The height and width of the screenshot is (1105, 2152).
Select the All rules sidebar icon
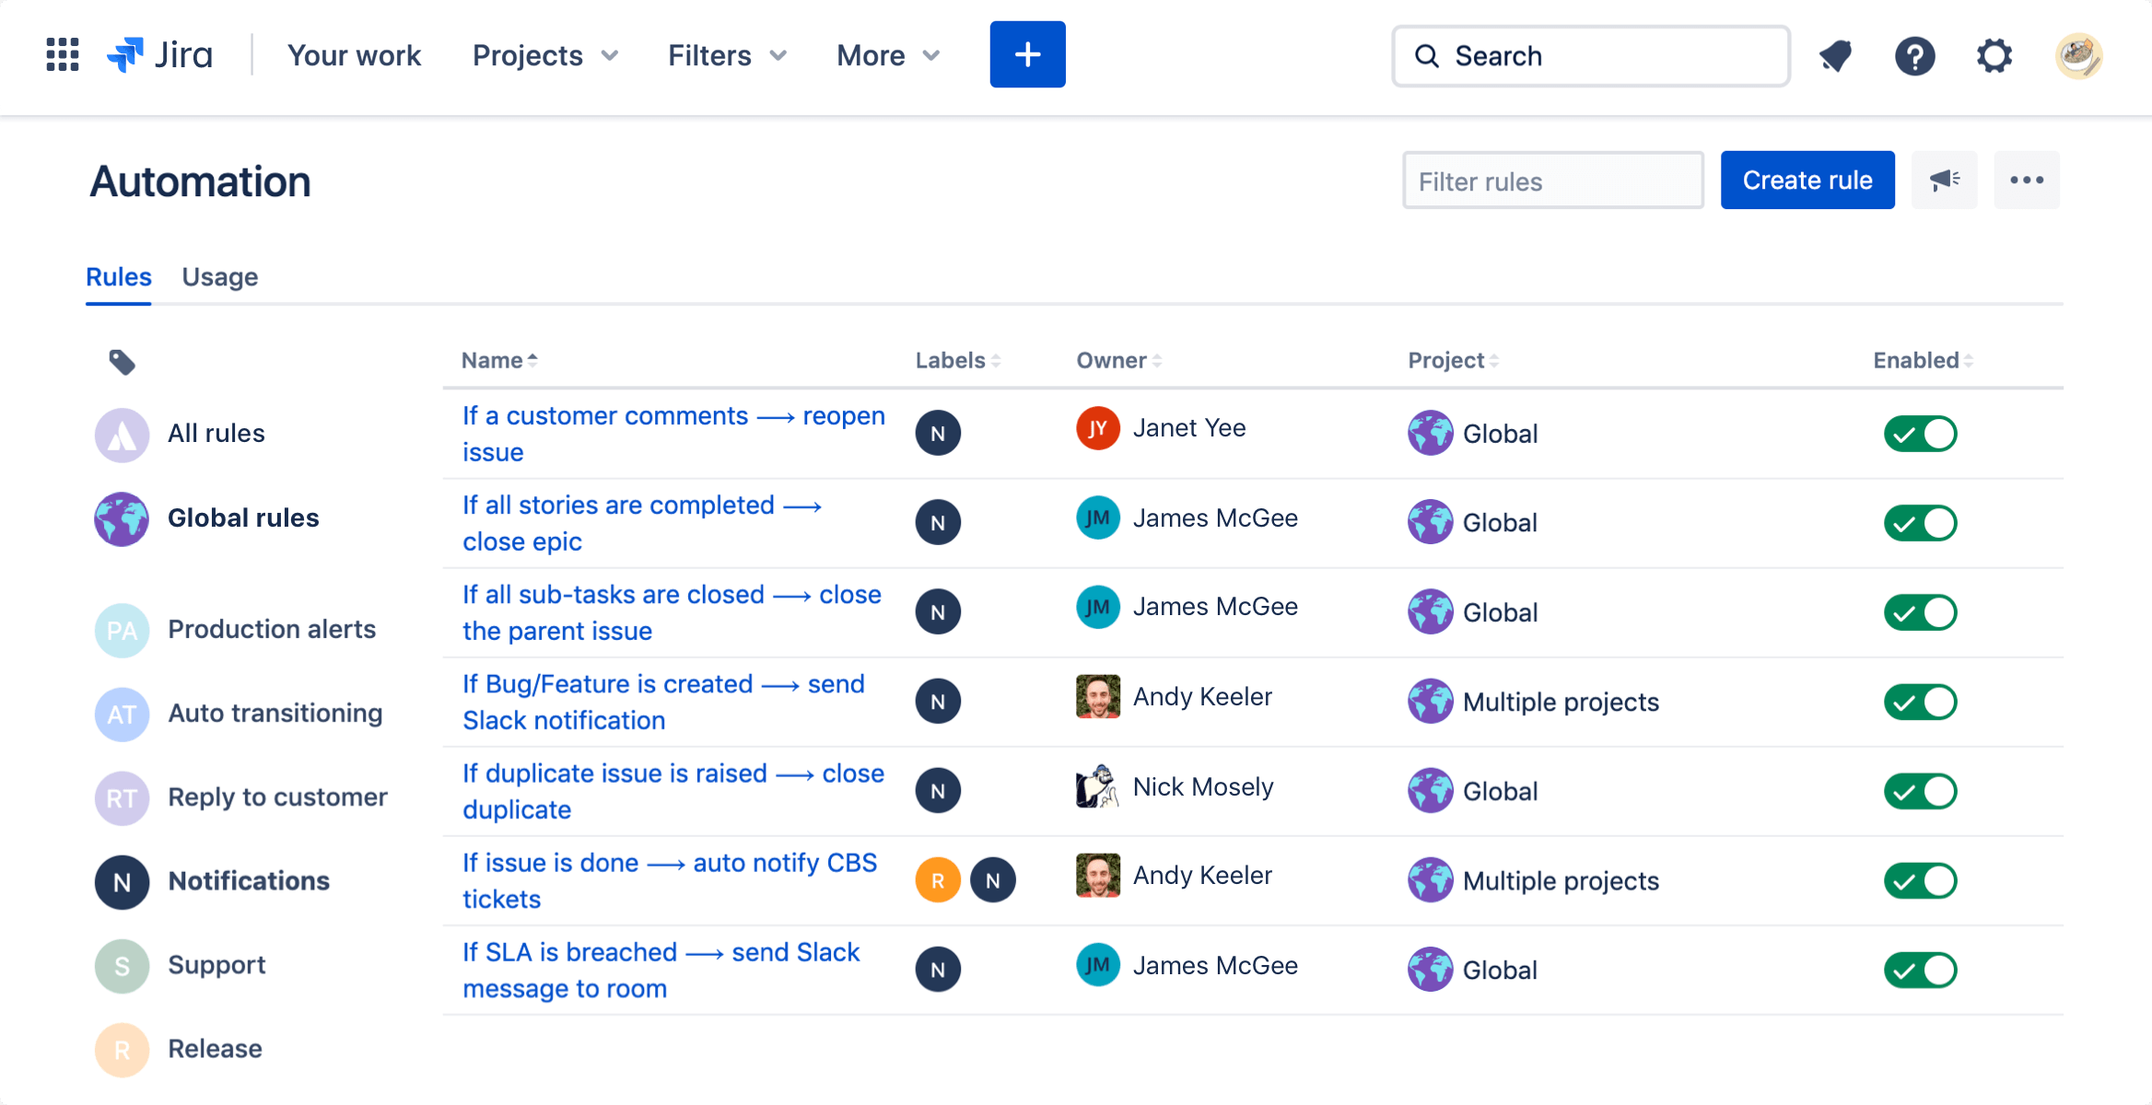(121, 433)
